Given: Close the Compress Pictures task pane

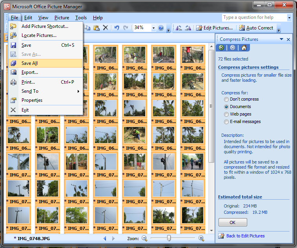Looking at the screenshot, I should click(x=288, y=39).
